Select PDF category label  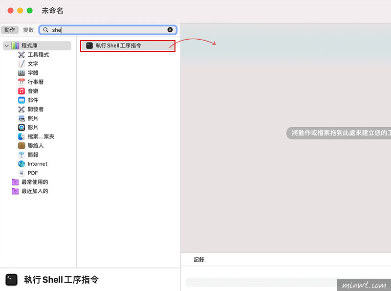[33, 173]
